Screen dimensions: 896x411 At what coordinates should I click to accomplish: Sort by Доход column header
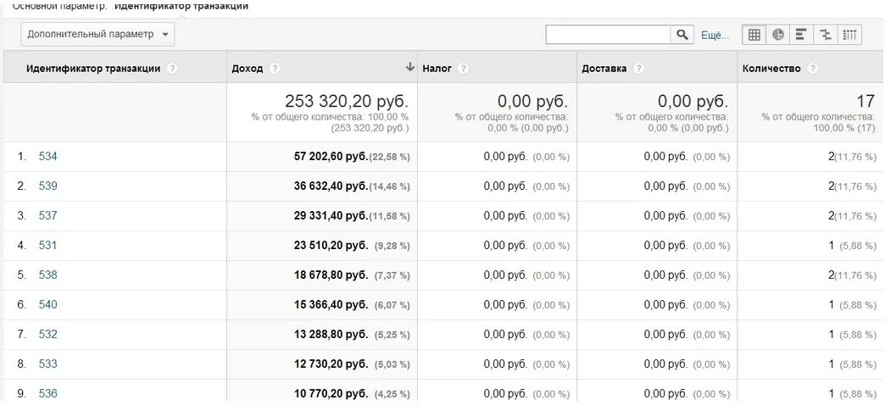click(248, 69)
